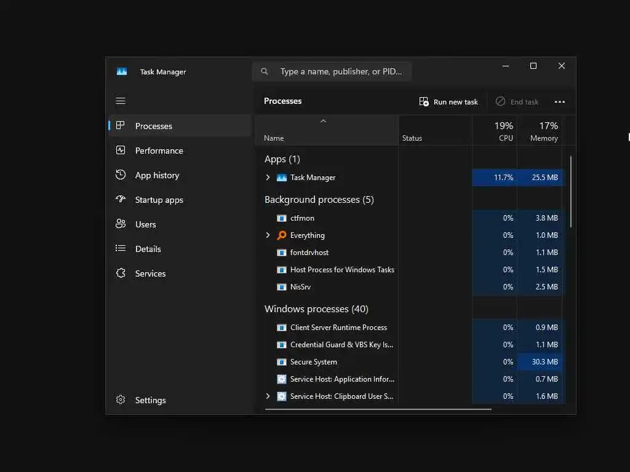Expand the Everything process group

(268, 235)
